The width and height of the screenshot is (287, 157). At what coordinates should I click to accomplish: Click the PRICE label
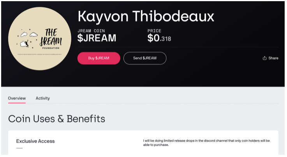[154, 31]
